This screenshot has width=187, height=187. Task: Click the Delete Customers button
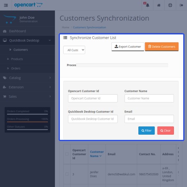tap(162, 47)
